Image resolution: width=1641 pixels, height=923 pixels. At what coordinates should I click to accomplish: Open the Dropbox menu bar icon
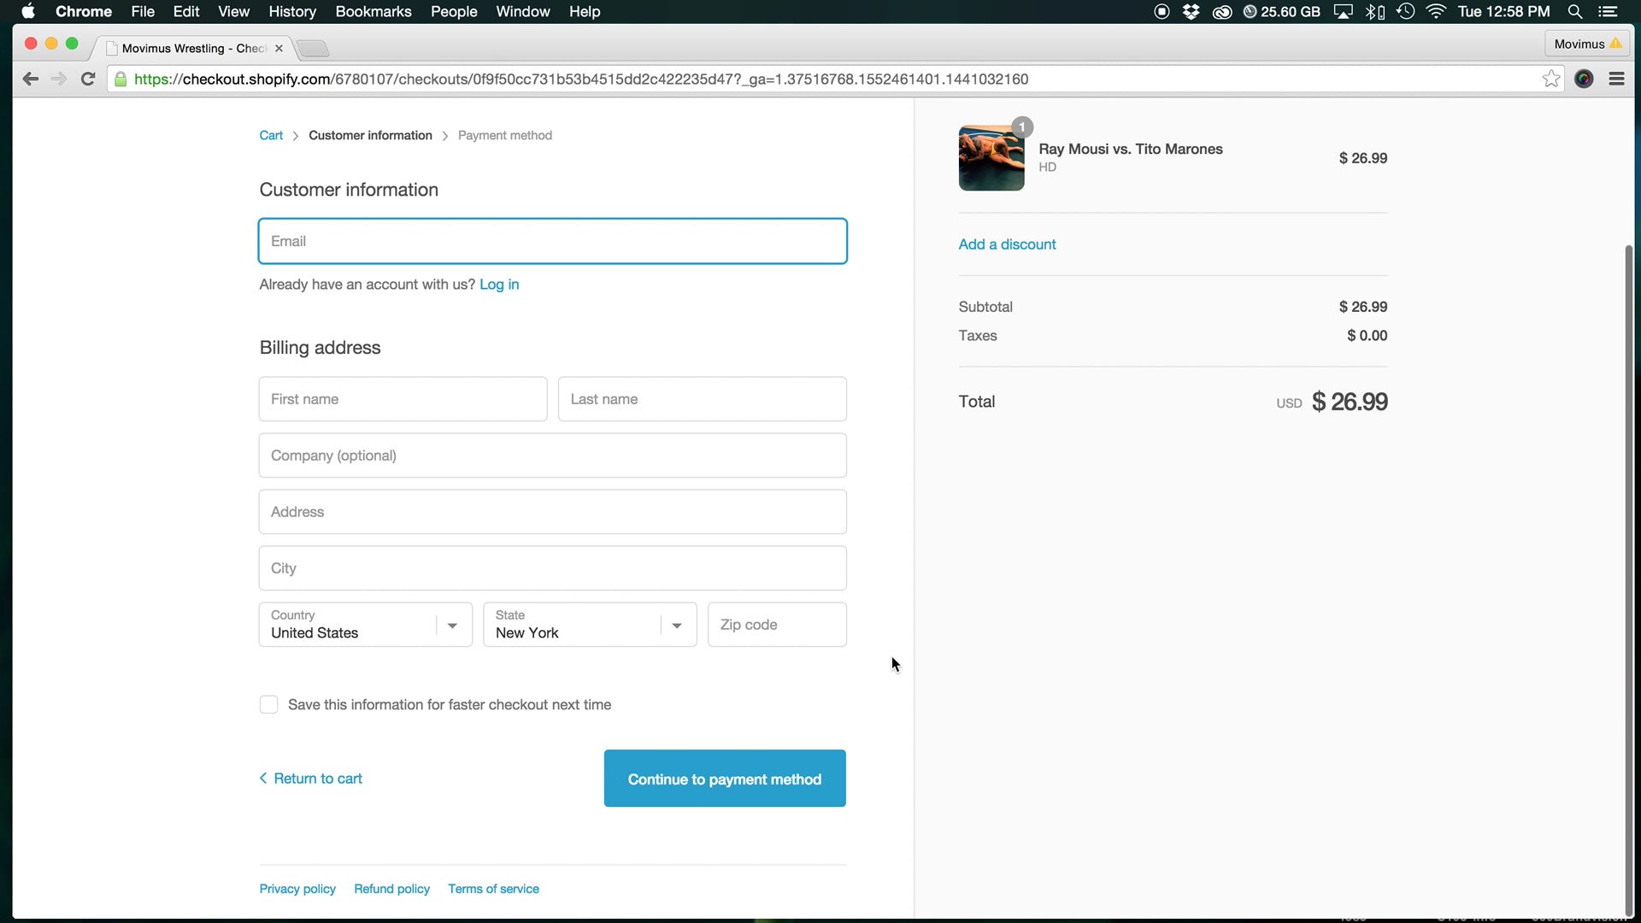tap(1191, 11)
